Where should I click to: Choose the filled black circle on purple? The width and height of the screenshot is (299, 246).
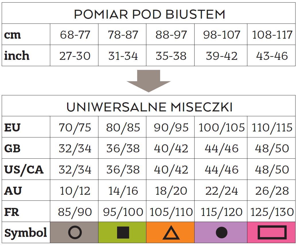point(221,232)
